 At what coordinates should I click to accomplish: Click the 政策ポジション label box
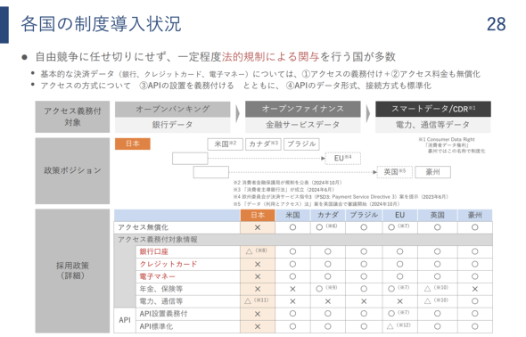click(x=72, y=170)
